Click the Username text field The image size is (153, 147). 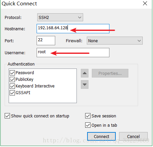pos(73,53)
